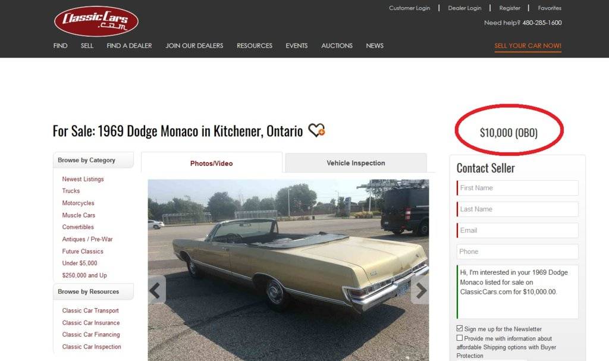Click into the Email field

(x=517, y=230)
